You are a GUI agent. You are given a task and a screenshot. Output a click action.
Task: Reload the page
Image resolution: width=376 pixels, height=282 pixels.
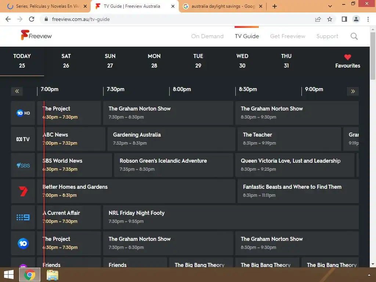coord(32,19)
